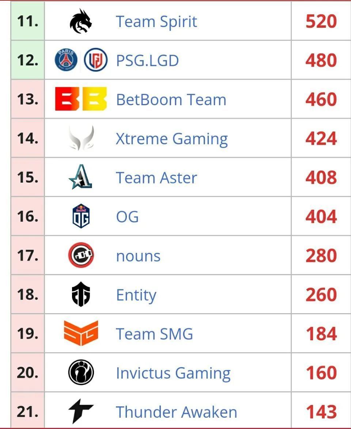Image resolution: width=351 pixels, height=429 pixels.
Task: Select the rank 16 cell
Action: point(28,216)
